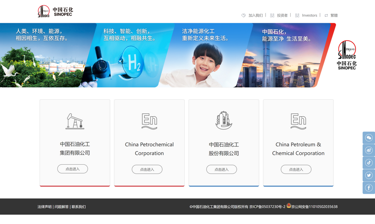Click the En icon above China Petrochemical Corporation
The height and width of the screenshot is (224, 375).
pos(149,121)
